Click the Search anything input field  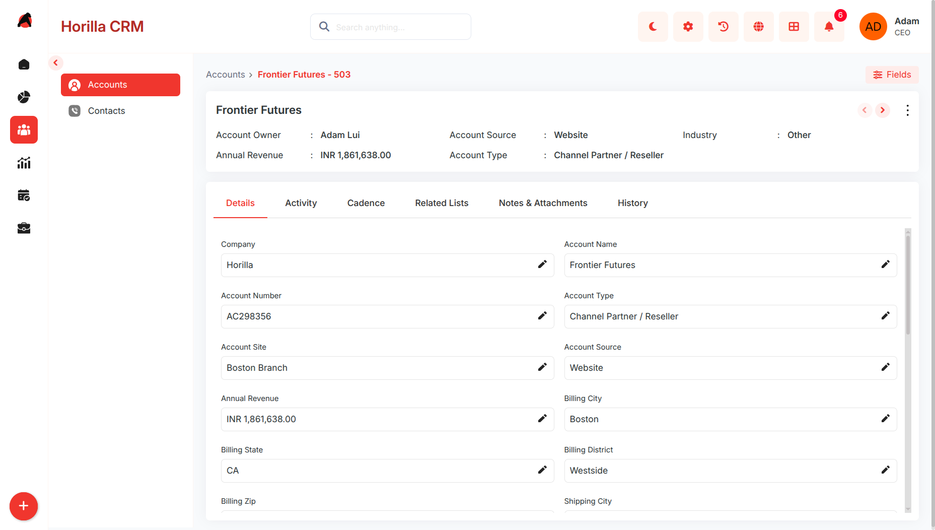point(391,27)
